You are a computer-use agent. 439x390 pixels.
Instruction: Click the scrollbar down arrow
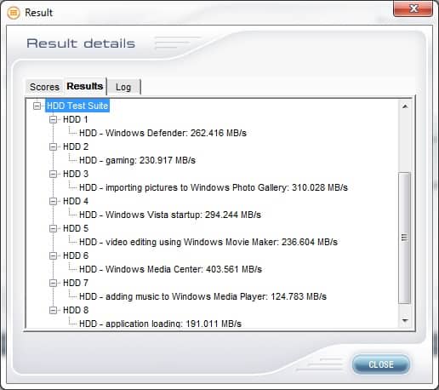tap(405, 321)
